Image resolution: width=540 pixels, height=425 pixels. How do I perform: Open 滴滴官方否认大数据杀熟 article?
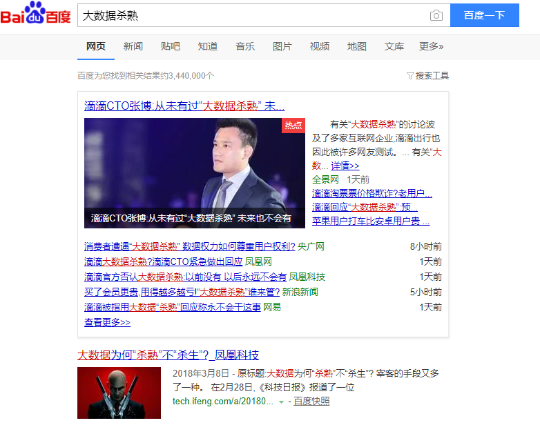tap(185, 277)
